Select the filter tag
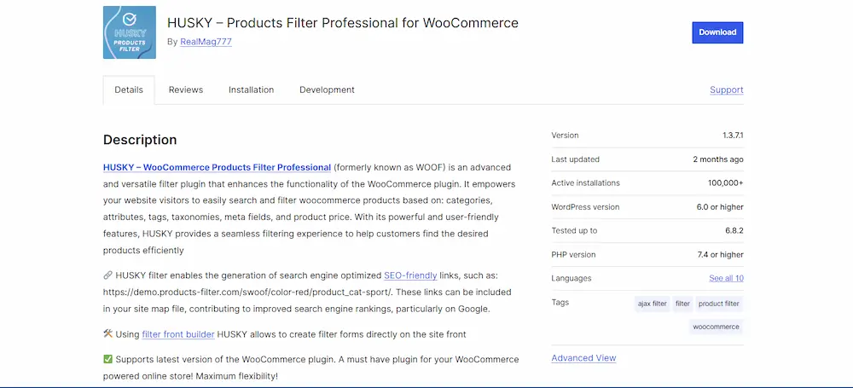 pyautogui.click(x=682, y=304)
